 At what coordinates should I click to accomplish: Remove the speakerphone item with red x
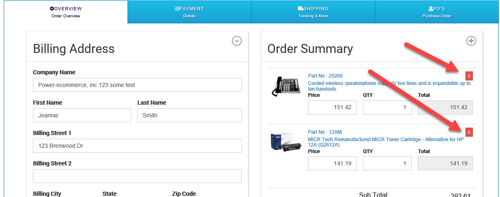pos(469,76)
